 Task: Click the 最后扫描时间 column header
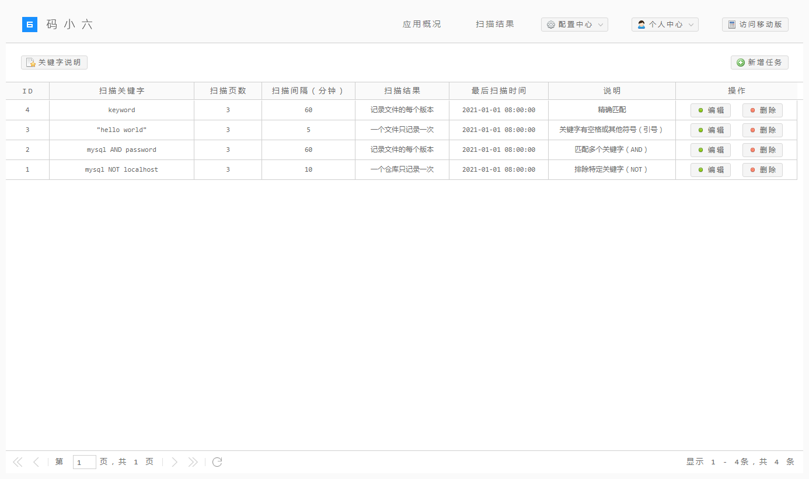[499, 91]
